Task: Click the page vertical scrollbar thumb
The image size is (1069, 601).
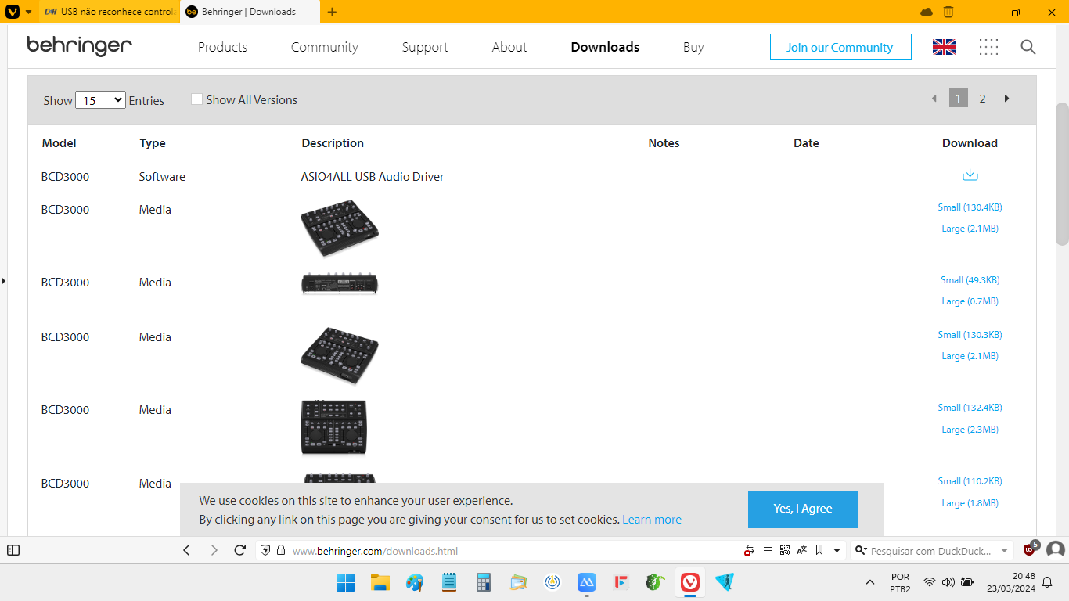Action: (x=1062, y=174)
